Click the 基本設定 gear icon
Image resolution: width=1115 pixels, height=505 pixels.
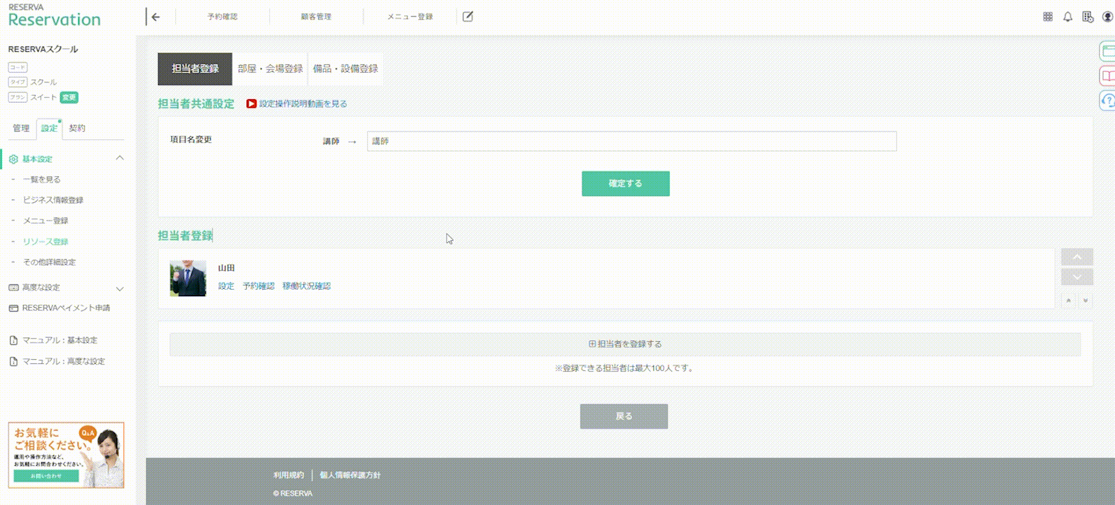(13, 159)
